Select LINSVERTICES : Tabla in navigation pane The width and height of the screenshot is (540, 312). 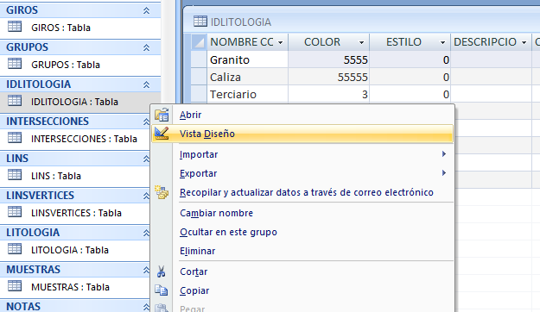(x=76, y=213)
